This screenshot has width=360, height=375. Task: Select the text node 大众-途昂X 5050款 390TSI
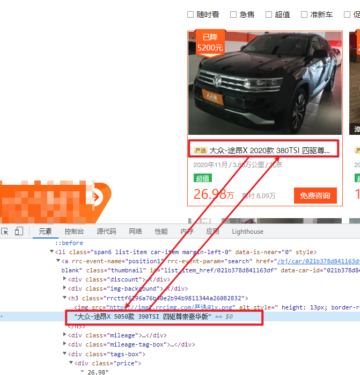143,316
